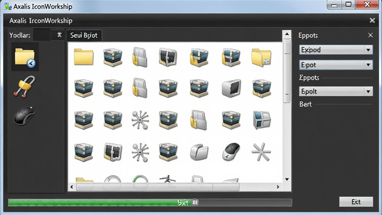The image size is (382, 215).
Task: Click the vertical scrollbar thumb
Action: point(287,71)
